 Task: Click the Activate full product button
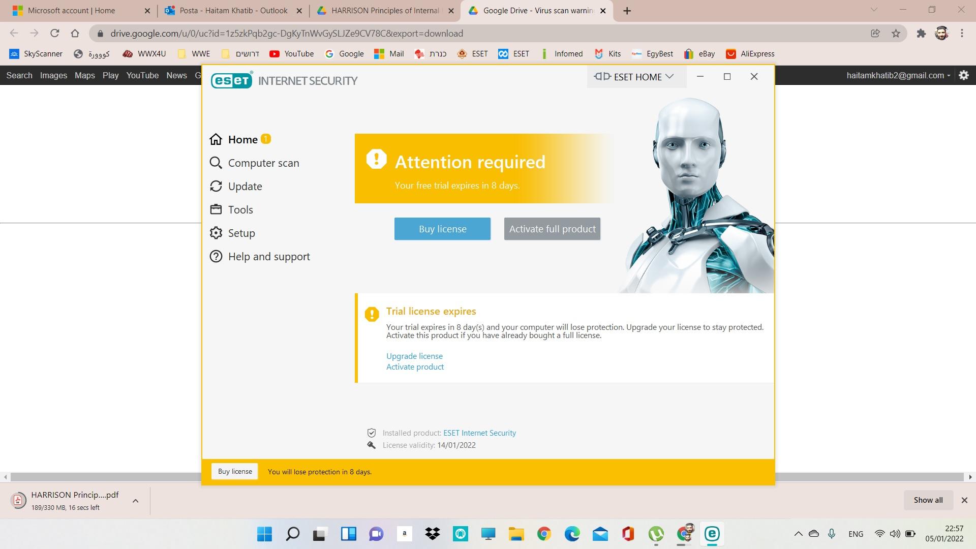coord(552,229)
